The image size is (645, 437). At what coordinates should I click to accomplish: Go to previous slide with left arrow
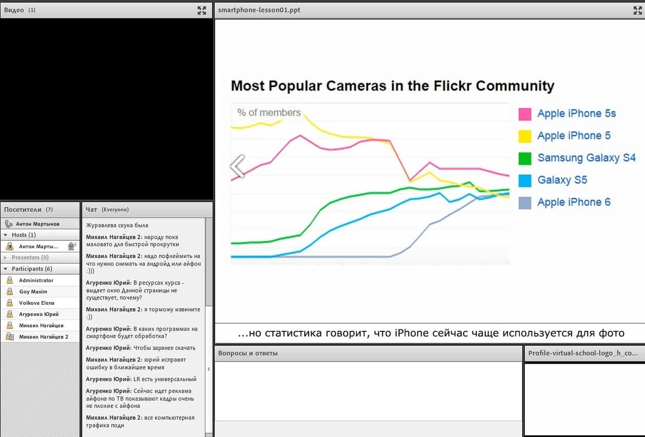[237, 166]
